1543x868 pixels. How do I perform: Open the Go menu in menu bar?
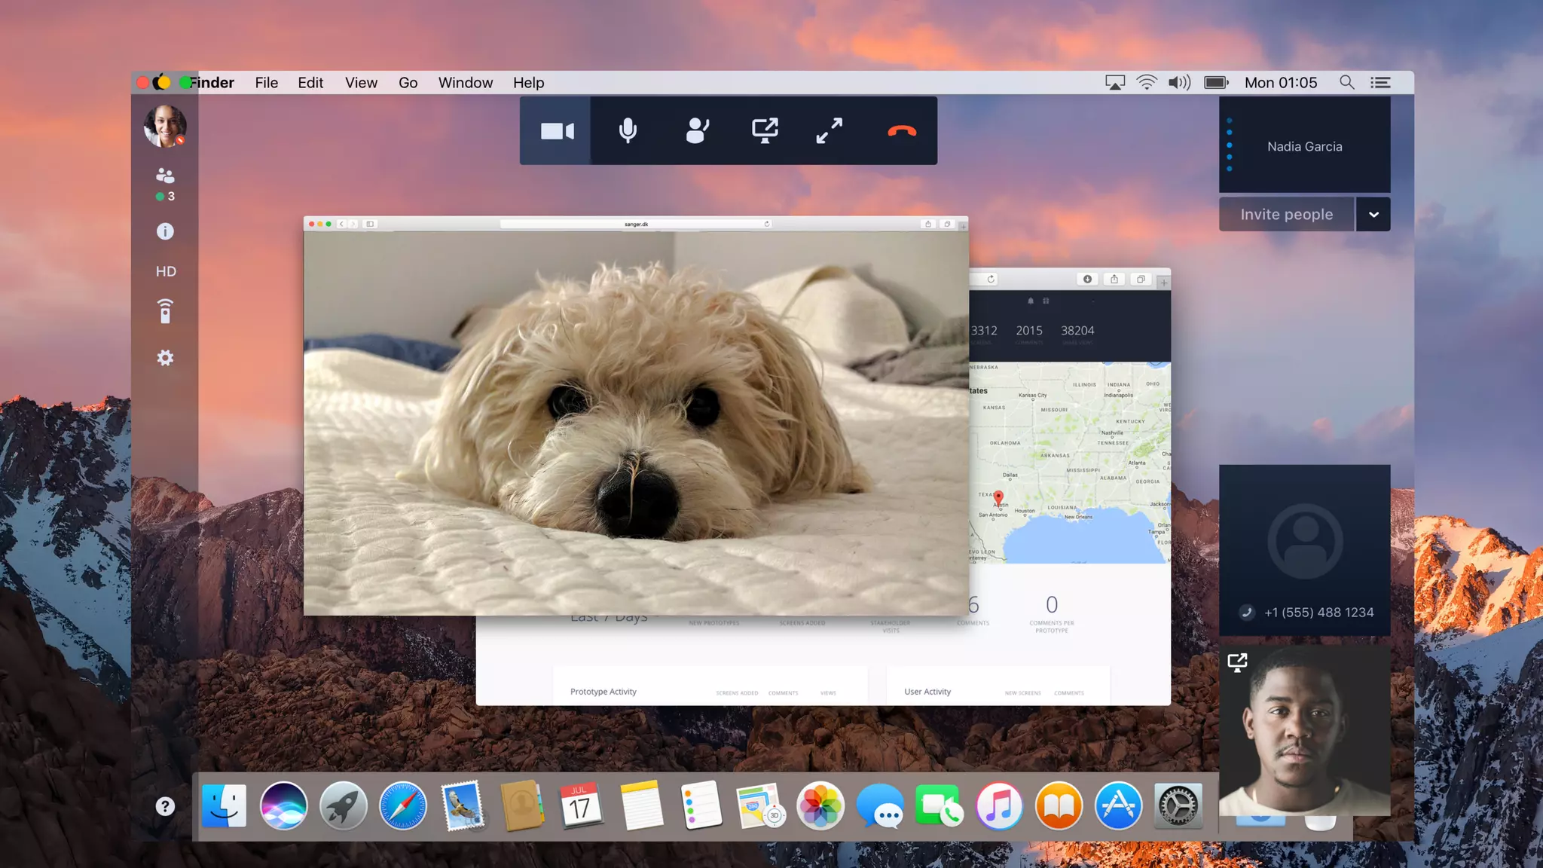click(x=408, y=83)
